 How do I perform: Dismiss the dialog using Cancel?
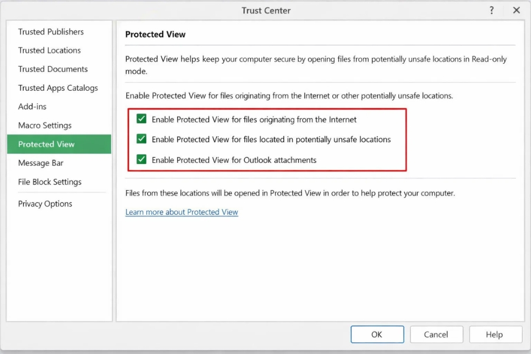pos(436,334)
